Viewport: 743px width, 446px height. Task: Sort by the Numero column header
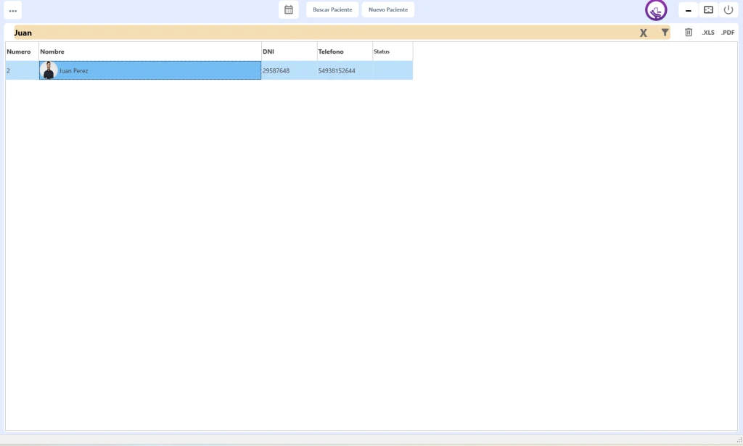[20, 51]
